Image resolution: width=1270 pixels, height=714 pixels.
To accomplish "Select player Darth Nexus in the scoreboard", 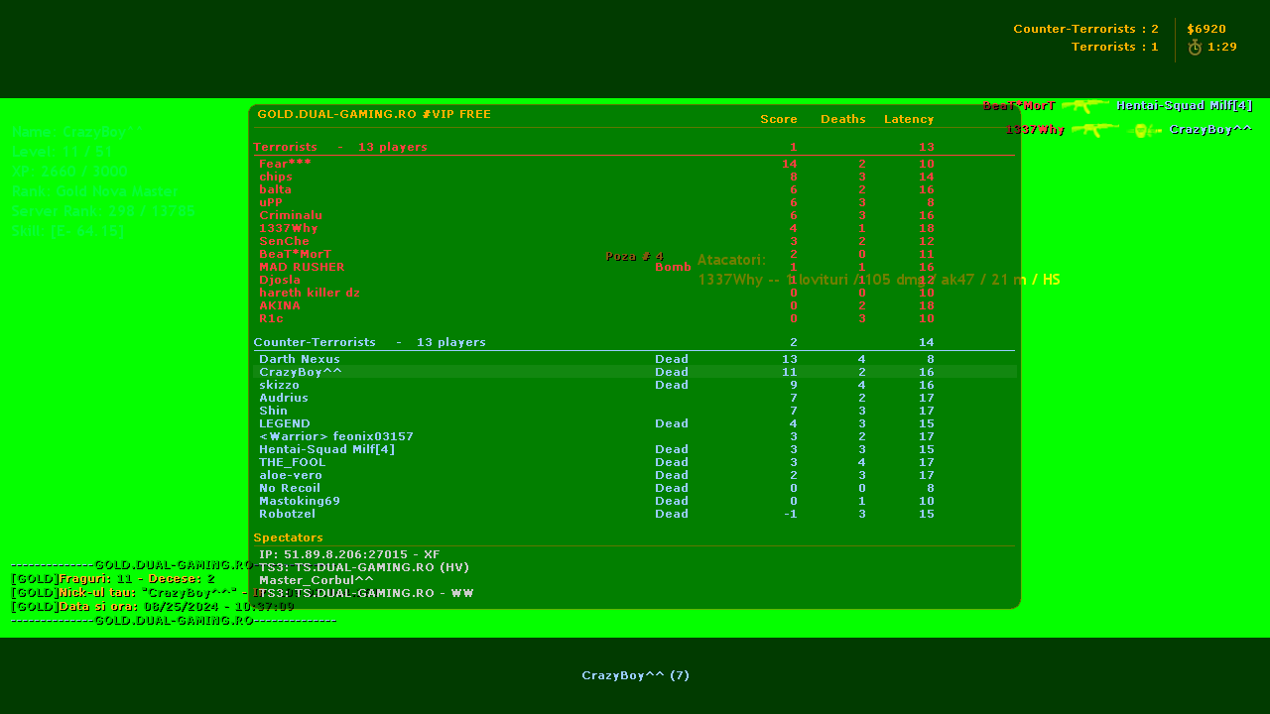I will [300, 359].
